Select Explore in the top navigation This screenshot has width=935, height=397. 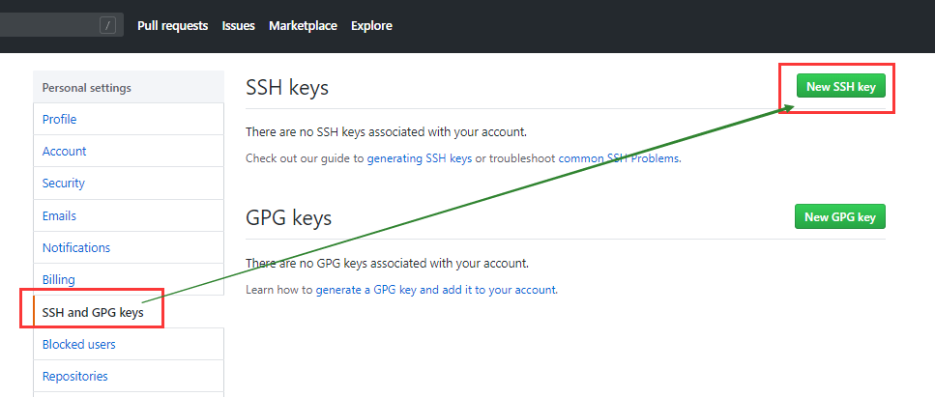point(371,26)
